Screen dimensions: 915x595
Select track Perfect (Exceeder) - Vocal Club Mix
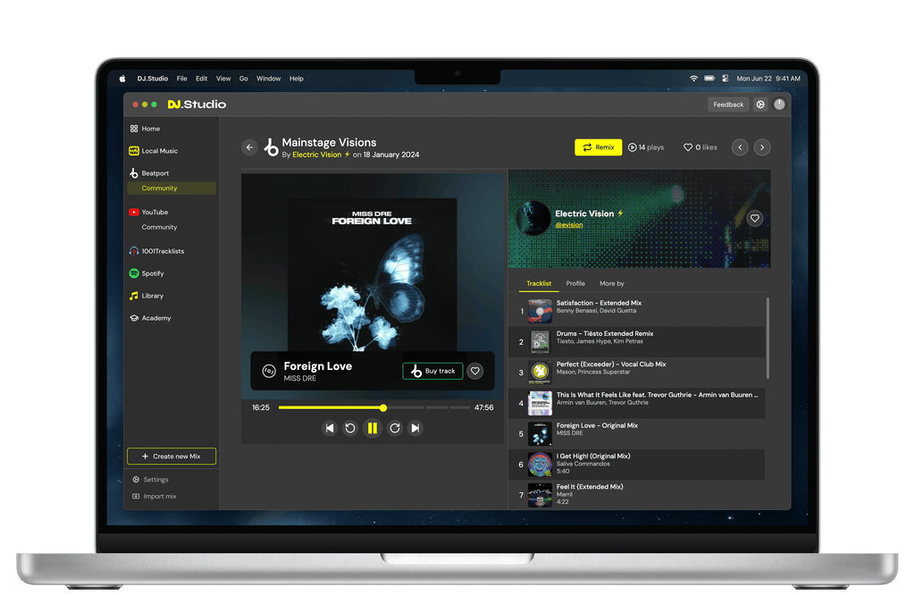click(x=636, y=373)
